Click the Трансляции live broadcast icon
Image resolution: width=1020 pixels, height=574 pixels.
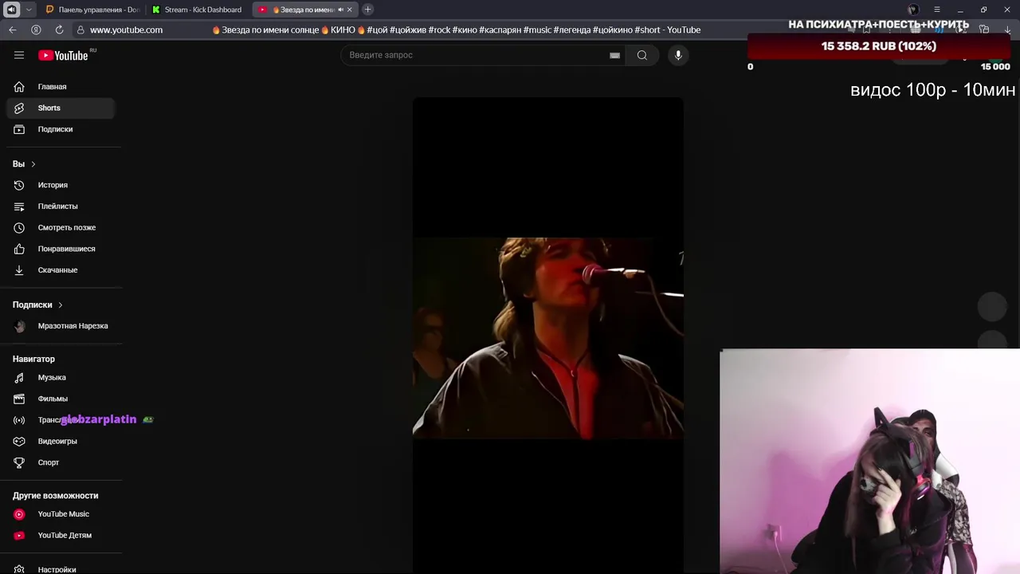coord(19,420)
